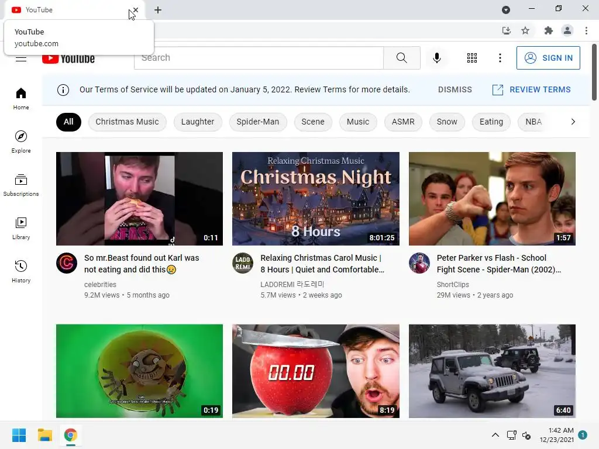Click the LADOREMI channel avatar

coord(243,263)
